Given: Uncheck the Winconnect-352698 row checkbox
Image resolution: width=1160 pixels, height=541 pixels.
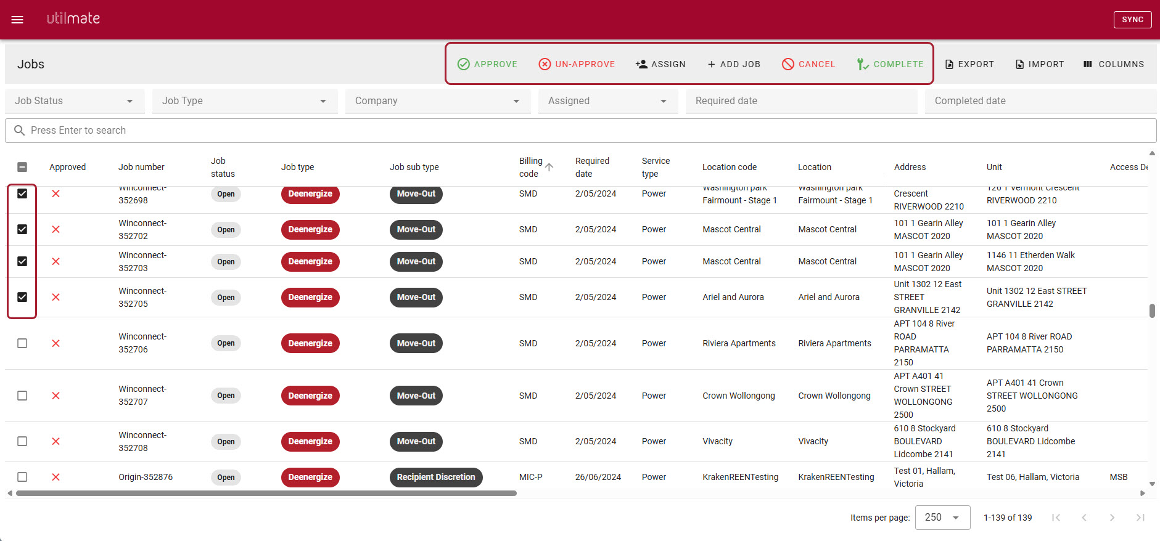Looking at the screenshot, I should point(22,193).
